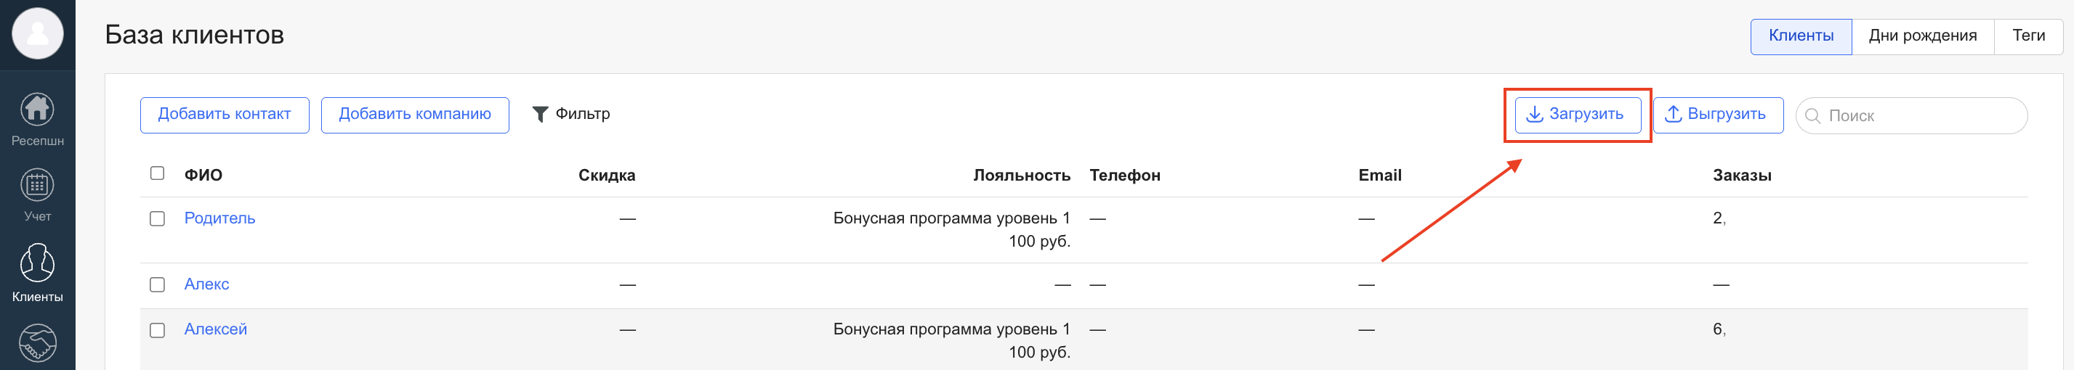The width and height of the screenshot is (2074, 370).
Task: Open the Алексей client link
Action: tap(215, 329)
